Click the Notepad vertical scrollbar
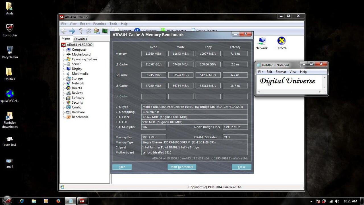Screen dimensions: 364x205 (324, 82)
